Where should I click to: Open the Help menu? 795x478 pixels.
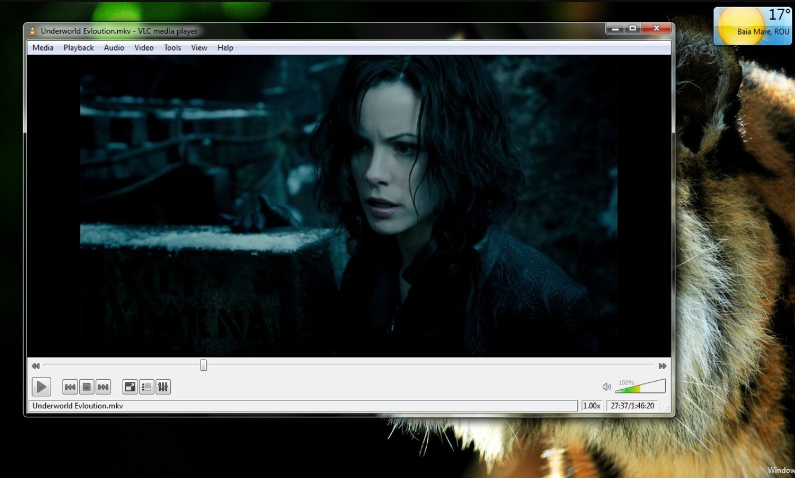[225, 48]
